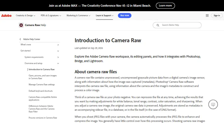Collapse the Overview and setup chevron
This screenshot has height=123, width=224.
(x=58, y=63)
